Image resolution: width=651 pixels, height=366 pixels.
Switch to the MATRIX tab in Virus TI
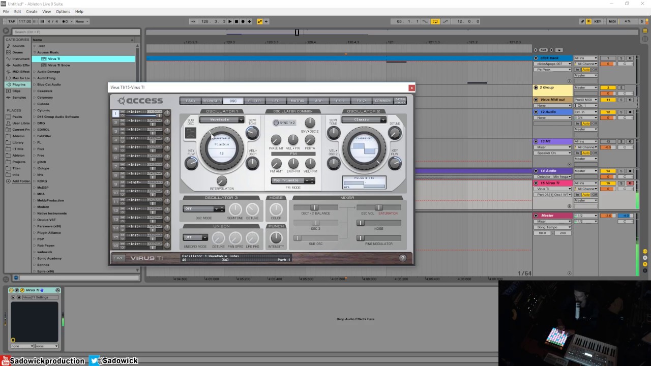click(x=297, y=101)
